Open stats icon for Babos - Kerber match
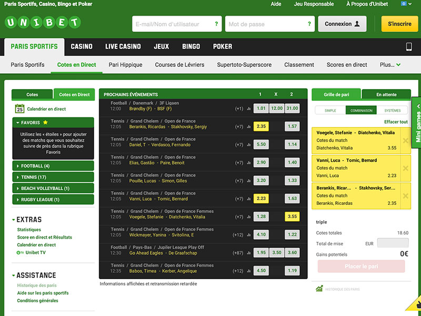Image resolution: width=421 pixels, height=316 pixels. pyautogui.click(x=248, y=271)
